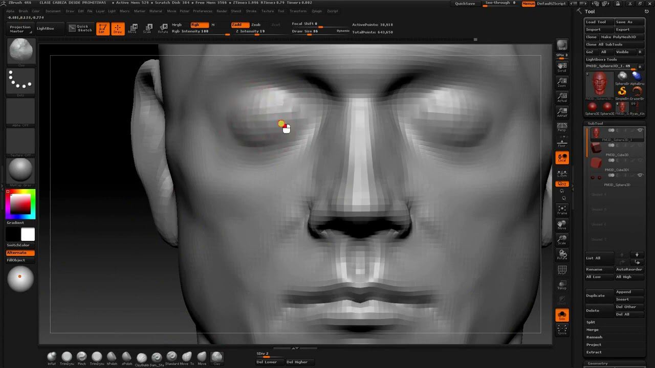Toggle PolyF wireframe display icon
Screen dimensions: 655x368
point(562,270)
